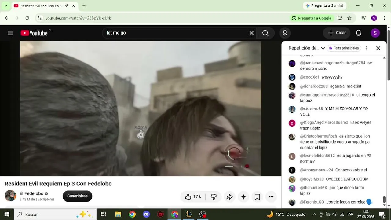Focus the Windows 'Buscar' search box
Viewport: 391px width, 220px height.
click(55, 214)
